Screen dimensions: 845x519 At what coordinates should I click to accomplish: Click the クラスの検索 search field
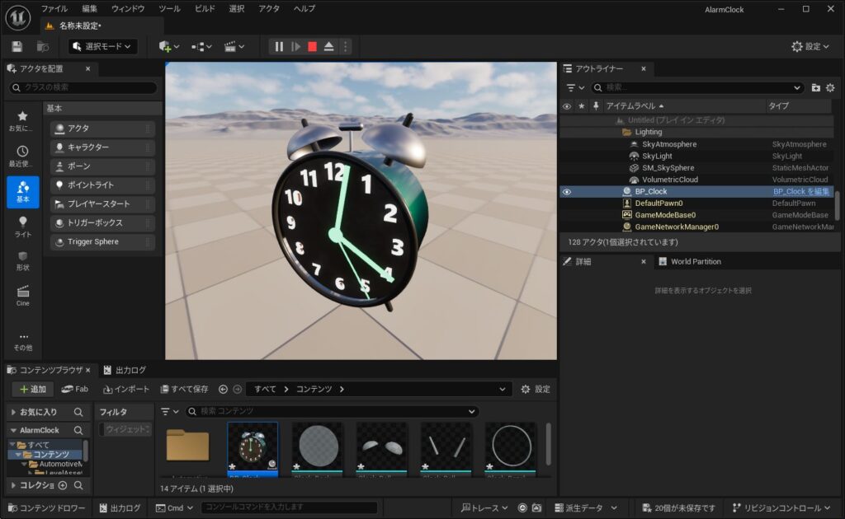pyautogui.click(x=83, y=87)
